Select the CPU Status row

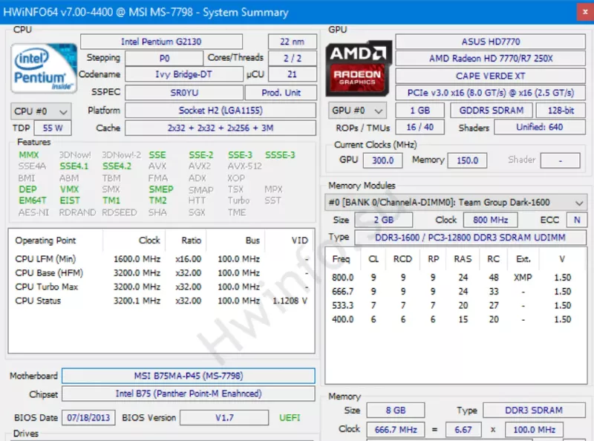point(161,301)
